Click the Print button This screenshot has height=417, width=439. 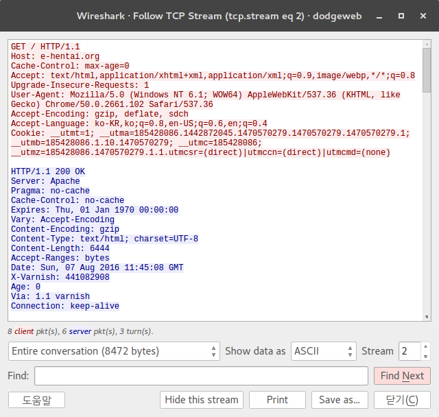[277, 400]
